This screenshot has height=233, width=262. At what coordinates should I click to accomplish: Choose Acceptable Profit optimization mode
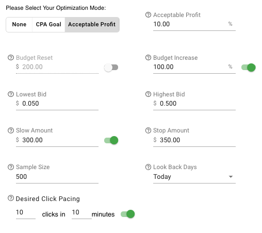point(92,25)
